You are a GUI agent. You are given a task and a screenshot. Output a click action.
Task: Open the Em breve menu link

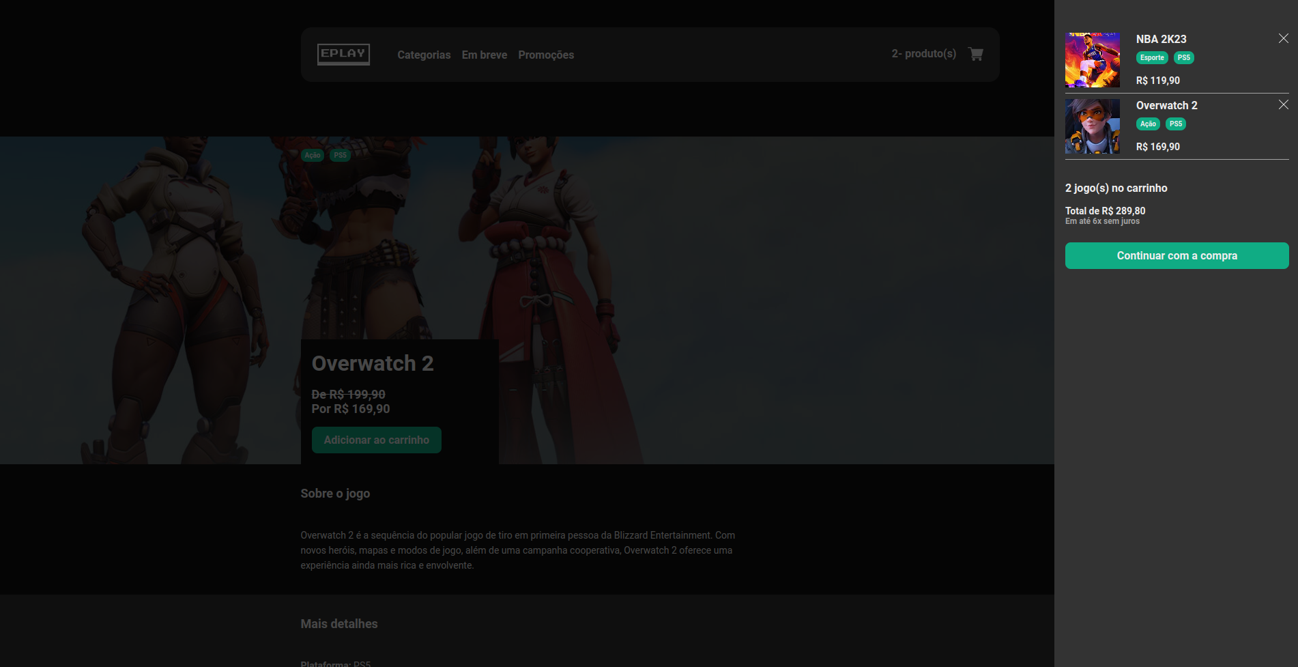click(484, 55)
